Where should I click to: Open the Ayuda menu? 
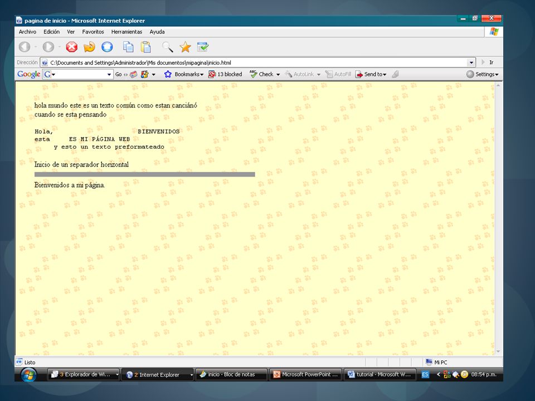tap(157, 32)
